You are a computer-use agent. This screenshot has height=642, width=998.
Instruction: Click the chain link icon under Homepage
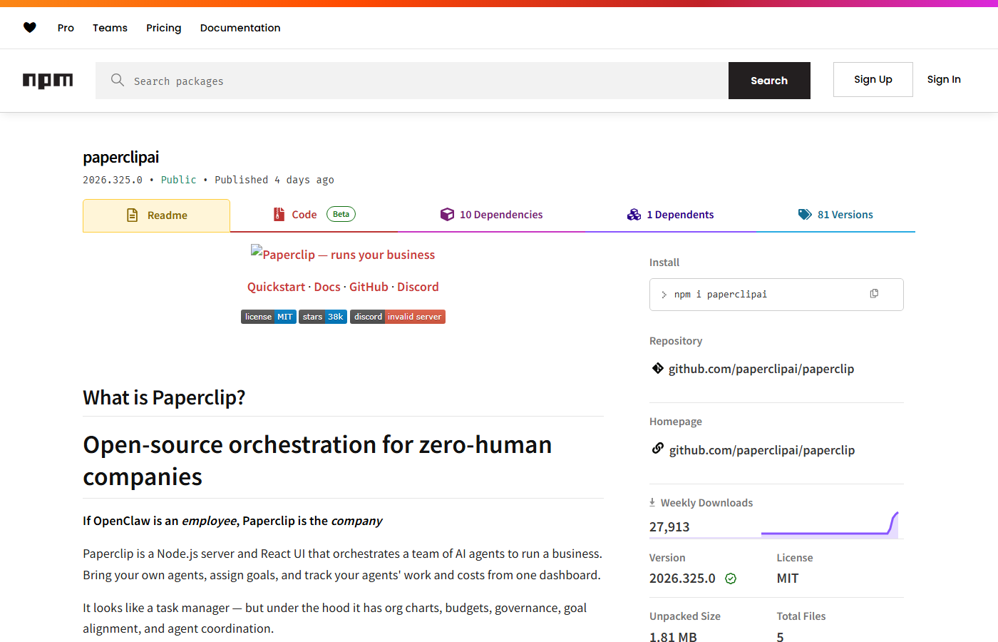658,449
